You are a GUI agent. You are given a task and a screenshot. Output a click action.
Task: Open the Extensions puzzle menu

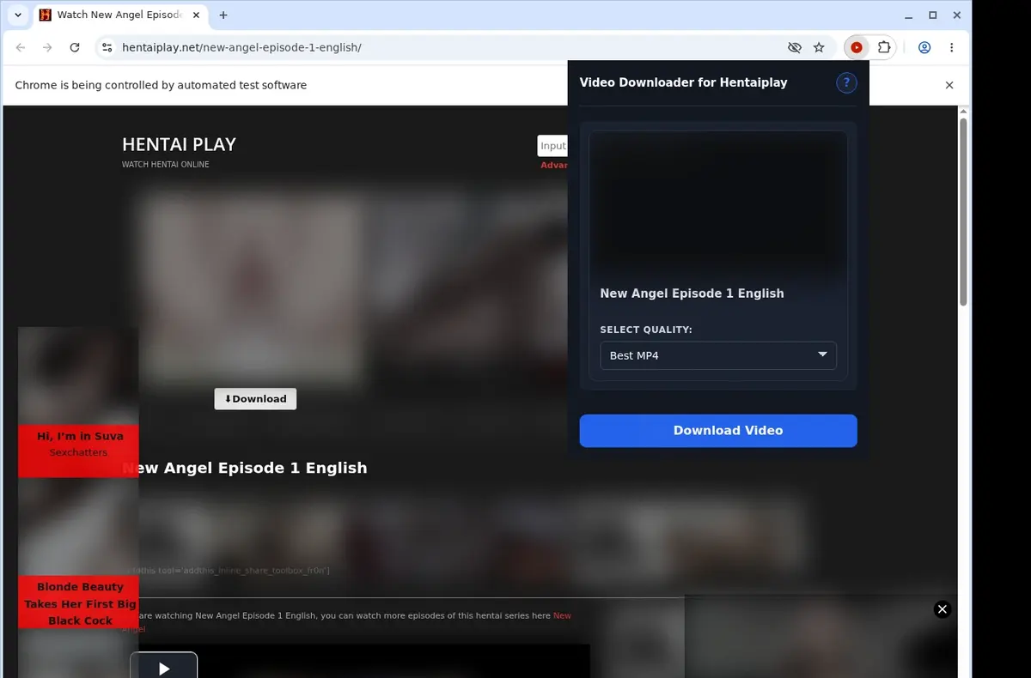point(883,47)
